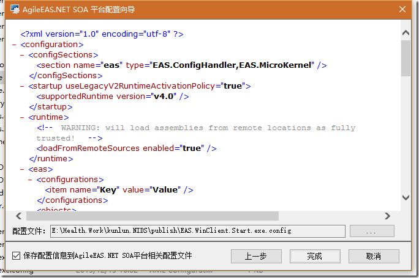
Task: Click the closing /configurations tag
Action: (x=72, y=200)
